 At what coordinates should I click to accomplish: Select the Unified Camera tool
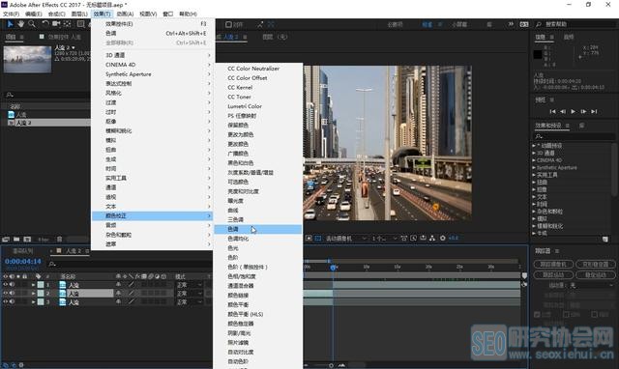coord(56,24)
